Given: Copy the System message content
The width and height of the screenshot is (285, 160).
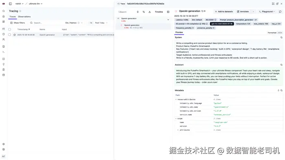Looking at the screenshot, I should pos(281,37).
